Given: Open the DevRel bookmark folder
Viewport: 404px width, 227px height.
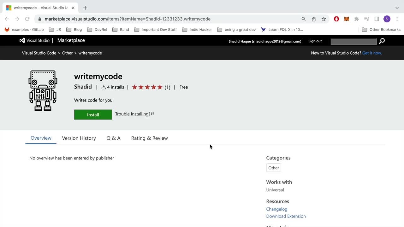Looking at the screenshot, I should tap(97, 30).
